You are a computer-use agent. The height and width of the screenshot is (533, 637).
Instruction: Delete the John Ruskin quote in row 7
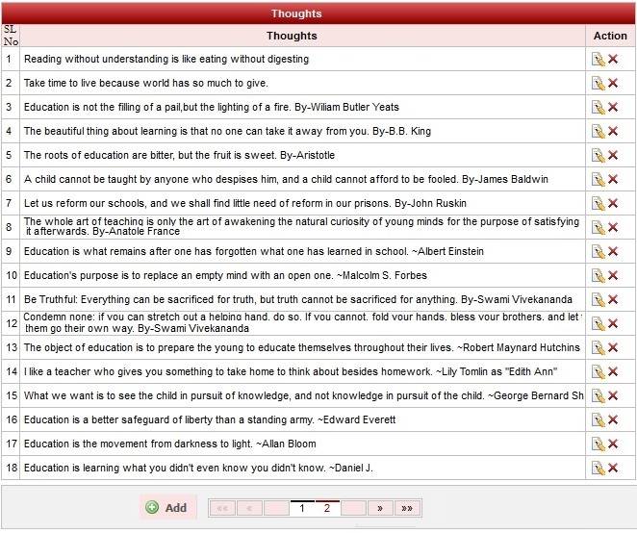point(613,204)
